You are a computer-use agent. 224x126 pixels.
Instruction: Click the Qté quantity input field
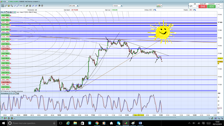[195, 6]
